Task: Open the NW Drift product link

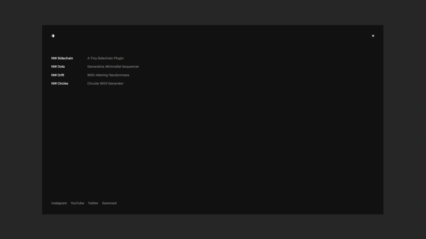Action: click(58, 75)
